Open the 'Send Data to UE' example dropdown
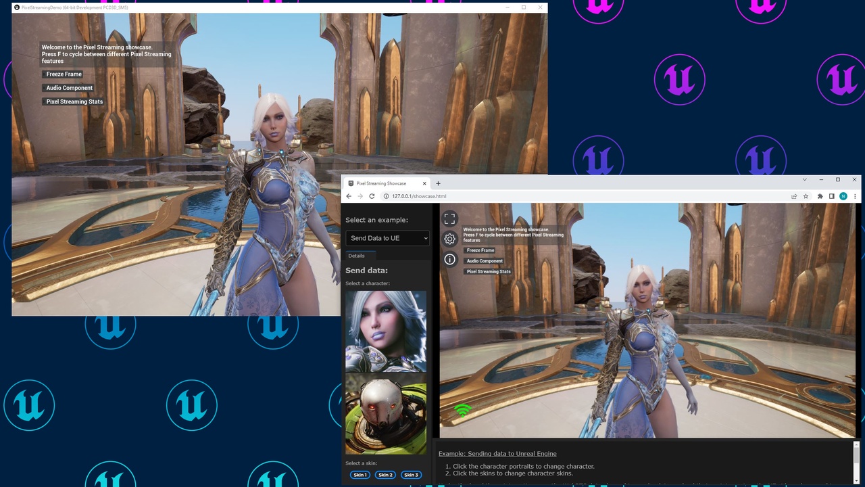Screen dimensions: 865x487 pyautogui.click(x=387, y=238)
